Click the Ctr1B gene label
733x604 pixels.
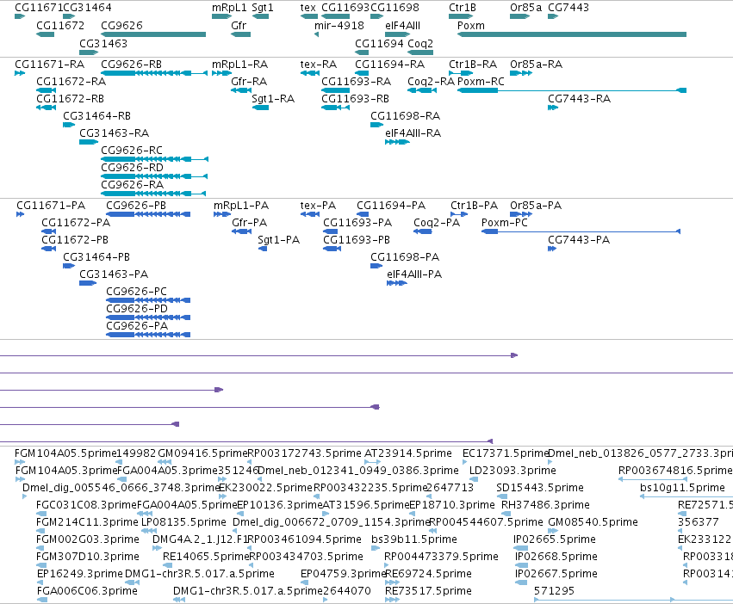(463, 8)
